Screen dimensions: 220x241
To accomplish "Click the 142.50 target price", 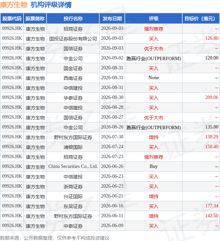I will pyautogui.click(x=212, y=216).
